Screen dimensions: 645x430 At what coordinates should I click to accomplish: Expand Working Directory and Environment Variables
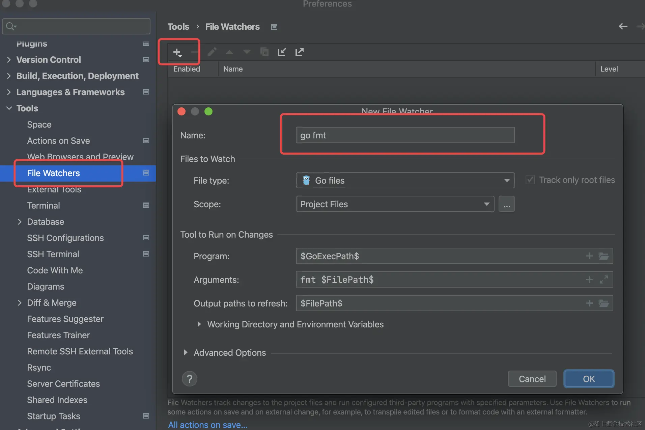point(199,324)
